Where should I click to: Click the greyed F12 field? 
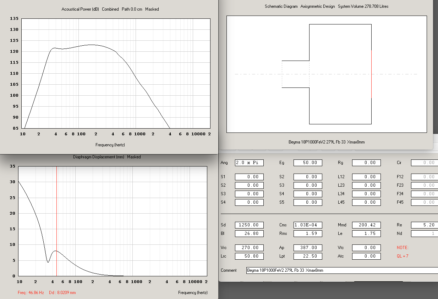click(x=425, y=177)
